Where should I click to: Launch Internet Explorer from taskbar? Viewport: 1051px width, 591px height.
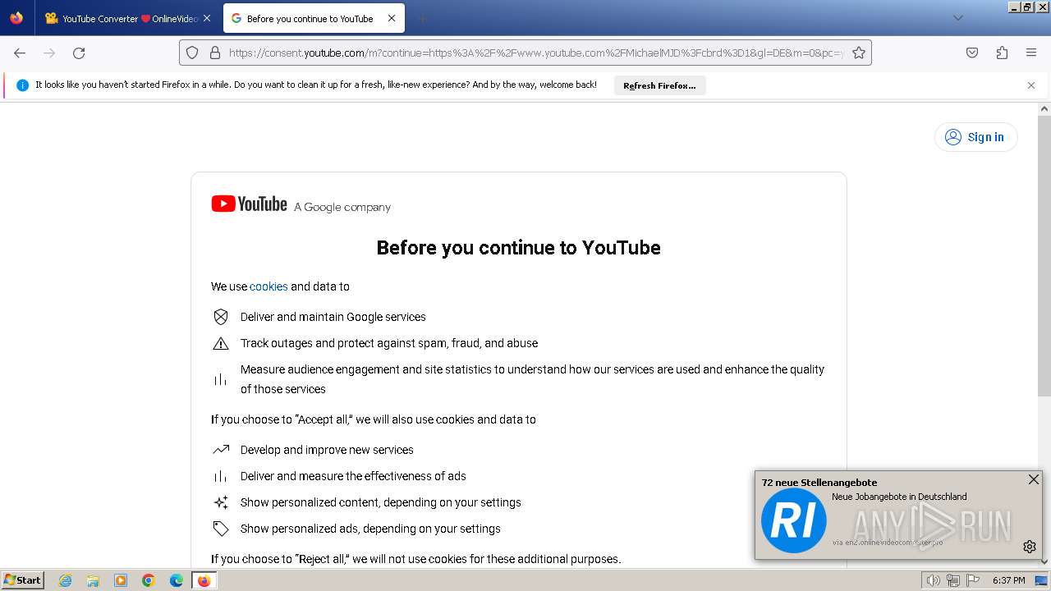pos(65,580)
